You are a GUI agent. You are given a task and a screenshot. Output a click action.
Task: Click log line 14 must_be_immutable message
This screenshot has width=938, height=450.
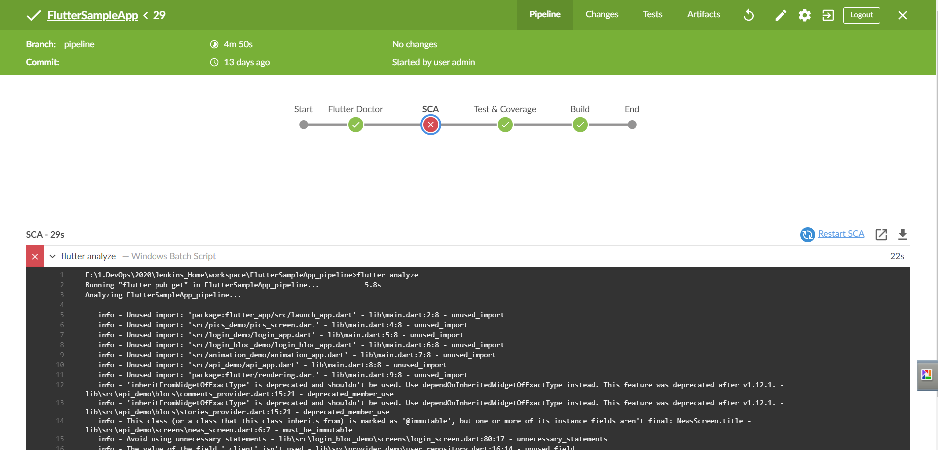pos(418,425)
